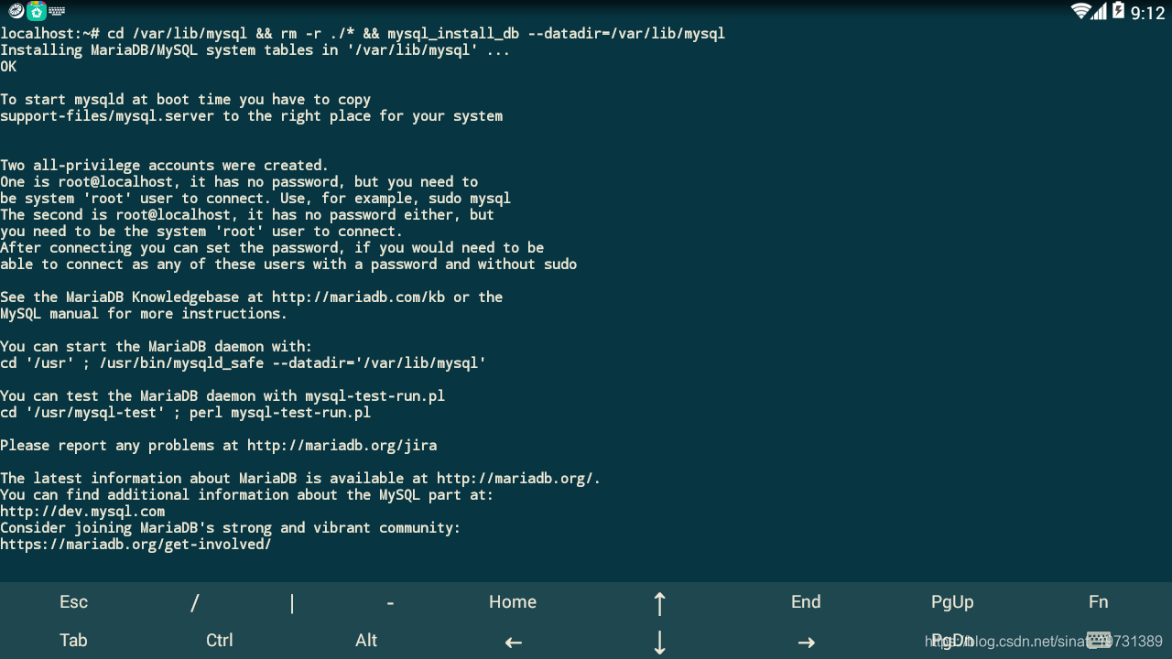Image resolution: width=1172 pixels, height=659 pixels.
Task: Tap the End key
Action: (806, 602)
